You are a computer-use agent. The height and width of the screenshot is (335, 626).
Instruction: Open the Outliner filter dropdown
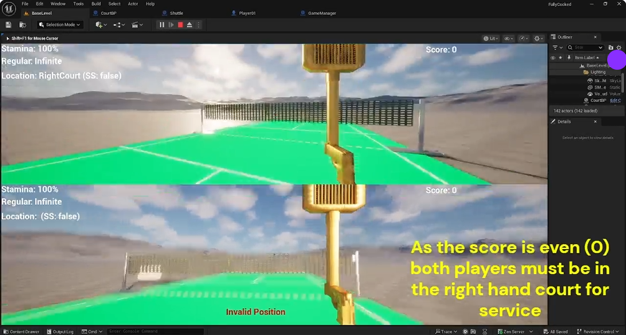click(557, 47)
